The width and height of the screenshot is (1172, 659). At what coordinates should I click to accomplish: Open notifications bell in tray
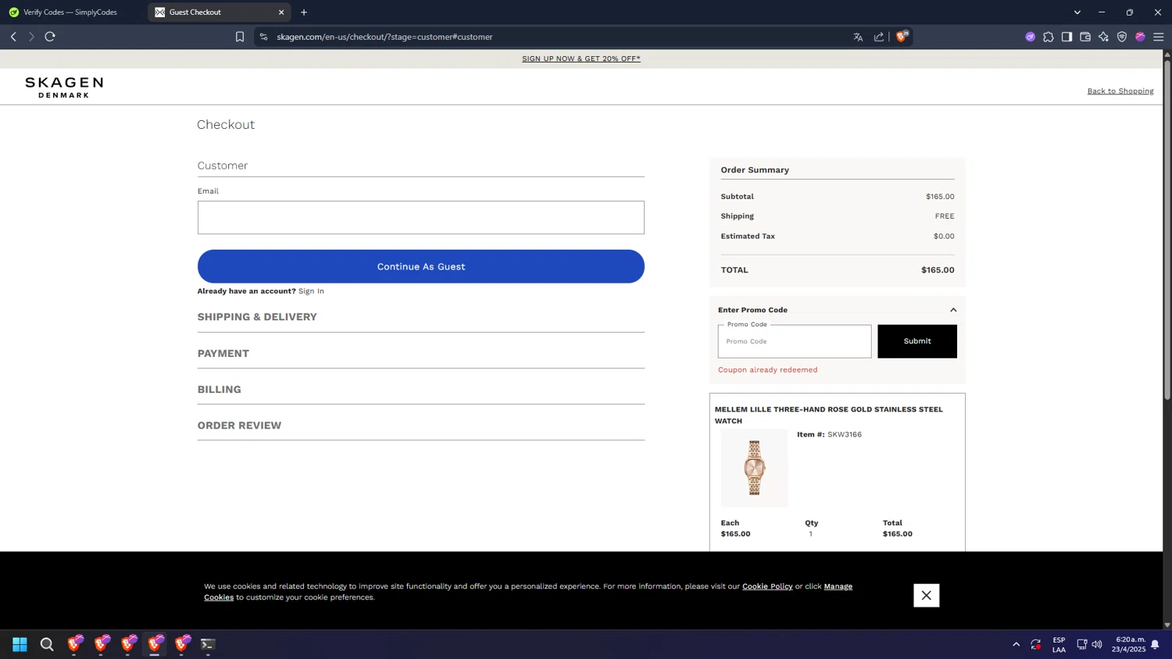pos(1155,644)
